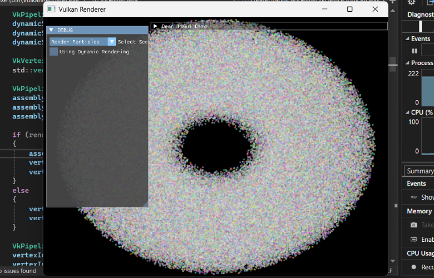Pause the Events track in Diagnostic Tools
Viewport: 434px width, 278px height.
point(415,51)
